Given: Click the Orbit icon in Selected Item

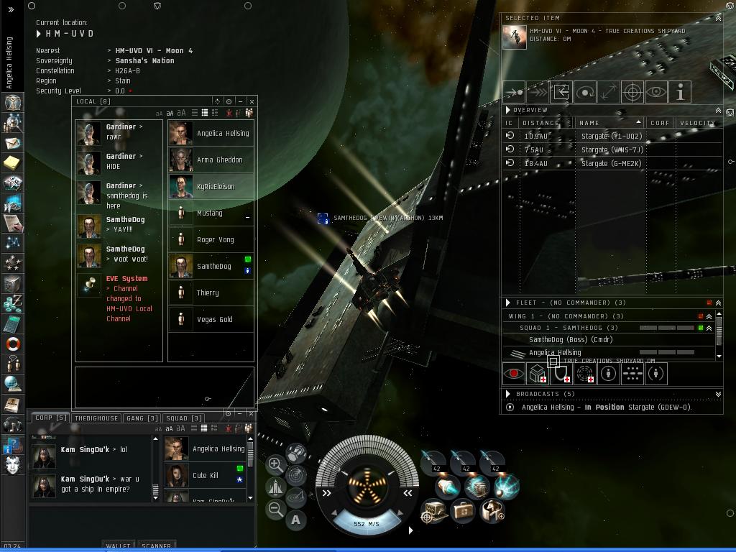Looking at the screenshot, I should pyautogui.click(x=585, y=92).
